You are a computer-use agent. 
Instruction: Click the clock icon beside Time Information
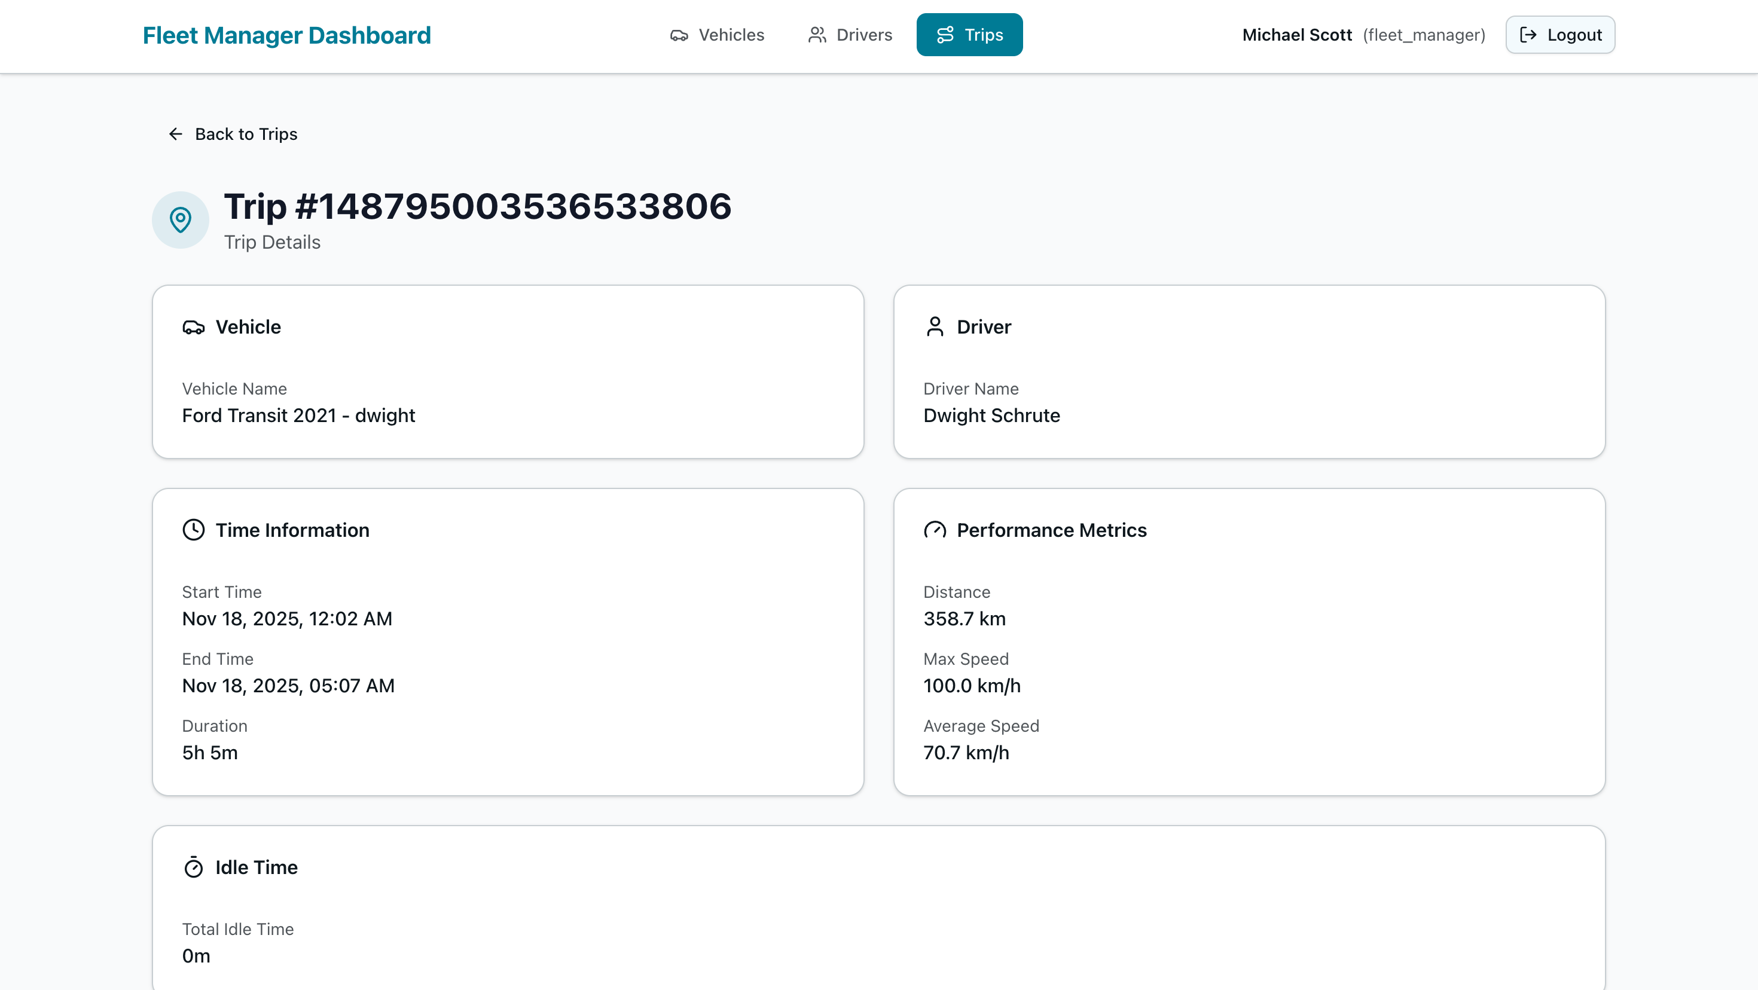tap(193, 530)
